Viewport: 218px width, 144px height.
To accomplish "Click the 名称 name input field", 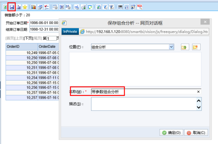I will click(144, 92).
